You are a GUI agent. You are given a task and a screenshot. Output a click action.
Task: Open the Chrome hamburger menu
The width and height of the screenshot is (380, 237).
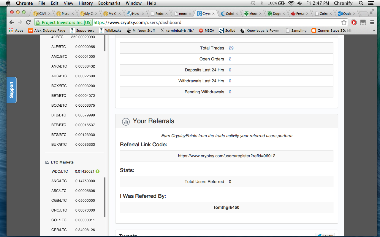372,23
